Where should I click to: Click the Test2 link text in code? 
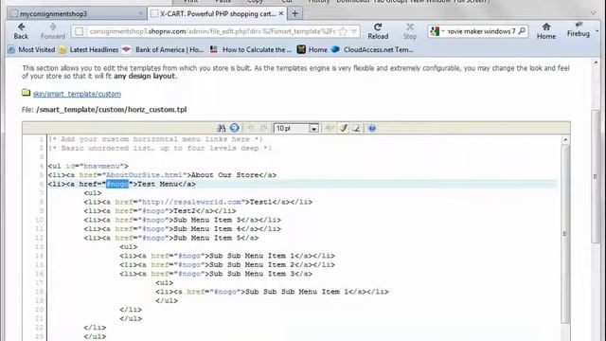pos(186,211)
